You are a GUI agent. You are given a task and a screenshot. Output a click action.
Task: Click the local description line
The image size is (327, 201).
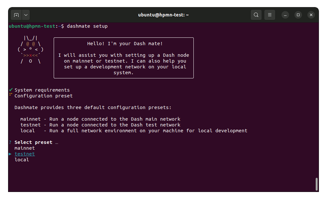134,131
